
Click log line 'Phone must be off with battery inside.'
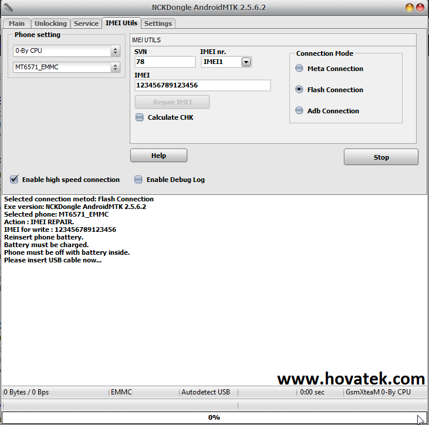(x=67, y=252)
